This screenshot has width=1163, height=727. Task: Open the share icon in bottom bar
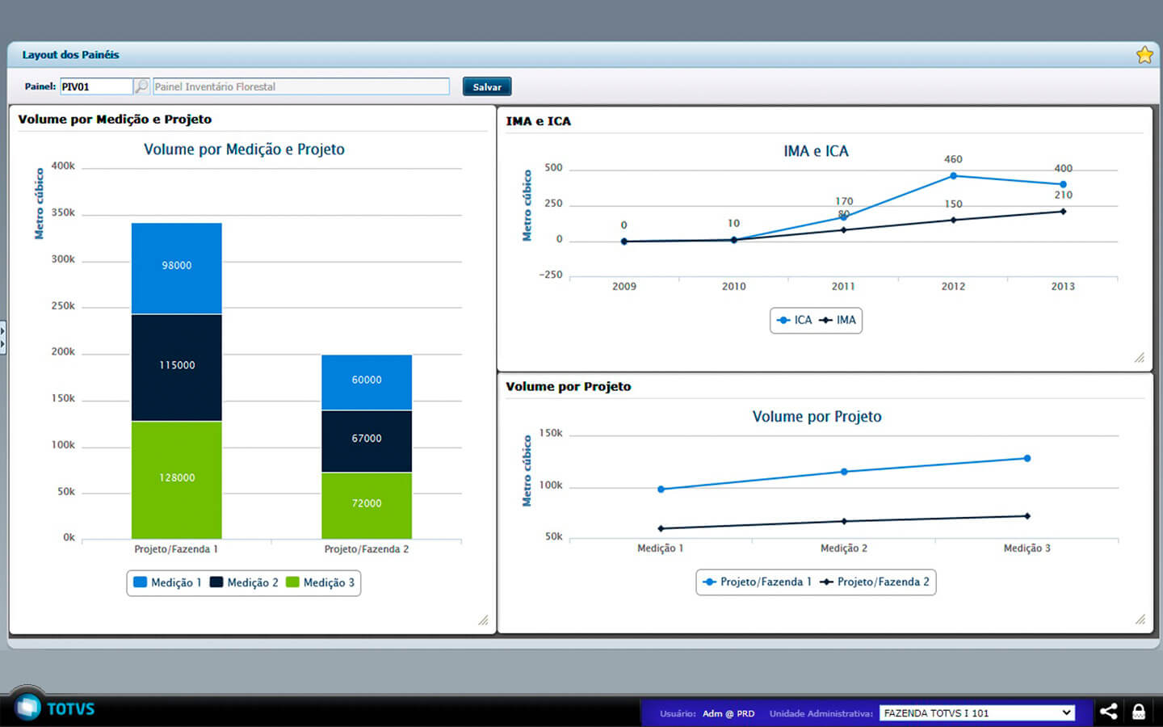click(1108, 712)
